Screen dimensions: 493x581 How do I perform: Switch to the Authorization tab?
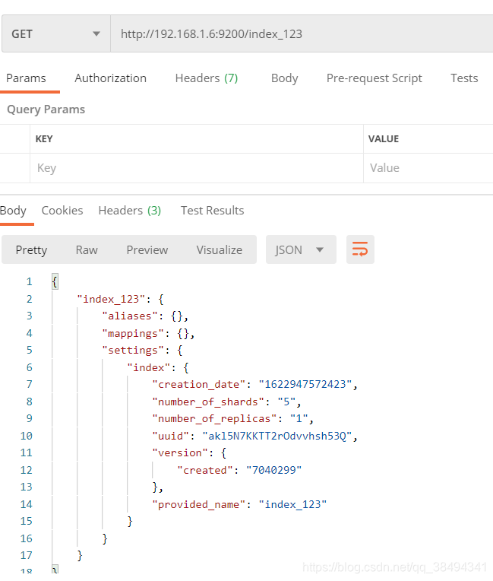110,78
